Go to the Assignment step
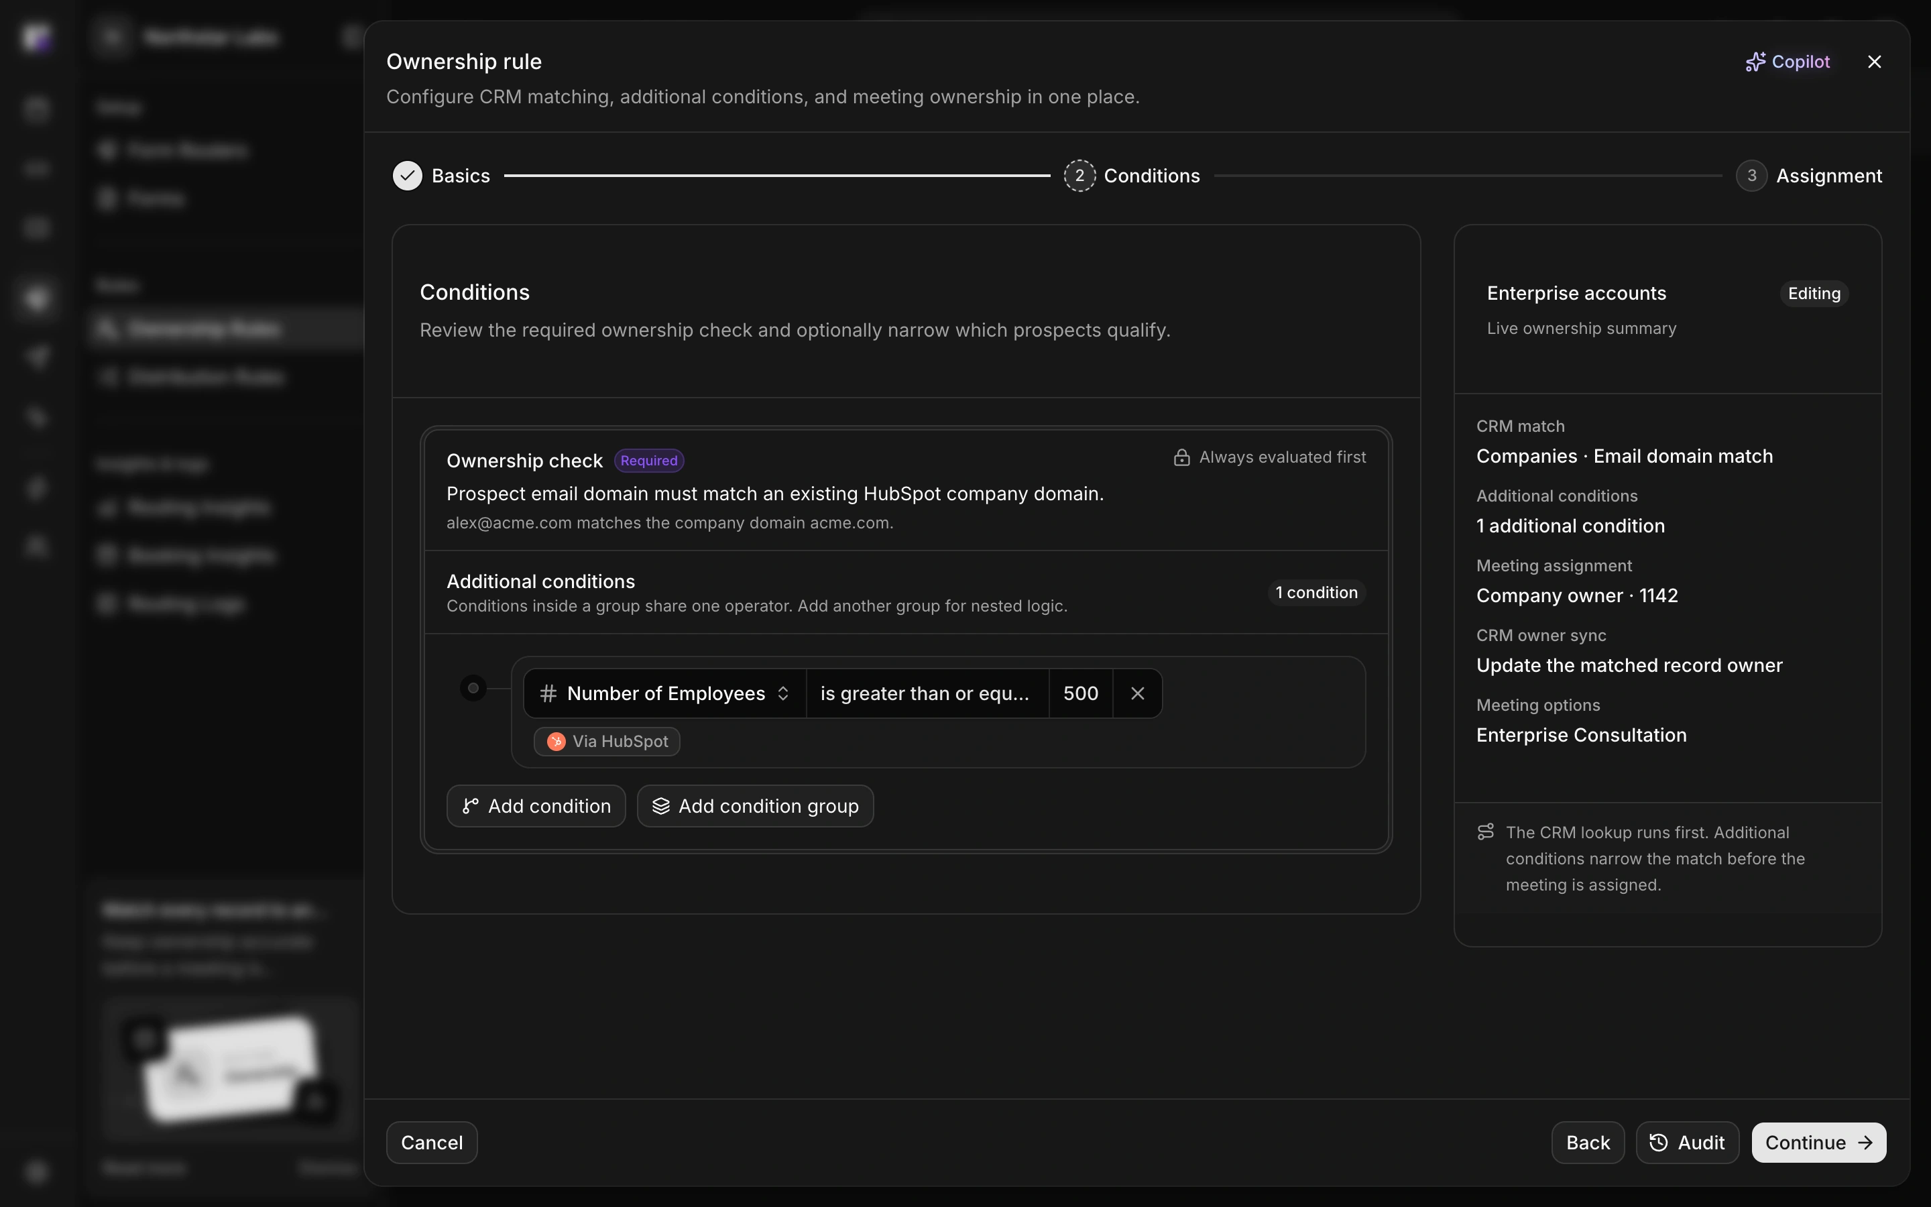This screenshot has width=1931, height=1207. tap(1808, 176)
